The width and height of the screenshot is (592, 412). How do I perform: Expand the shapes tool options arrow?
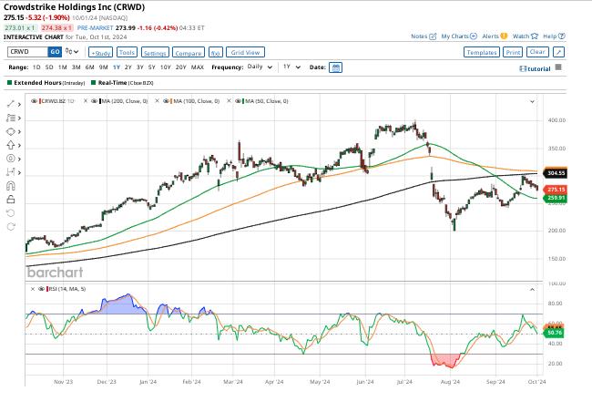(19, 132)
